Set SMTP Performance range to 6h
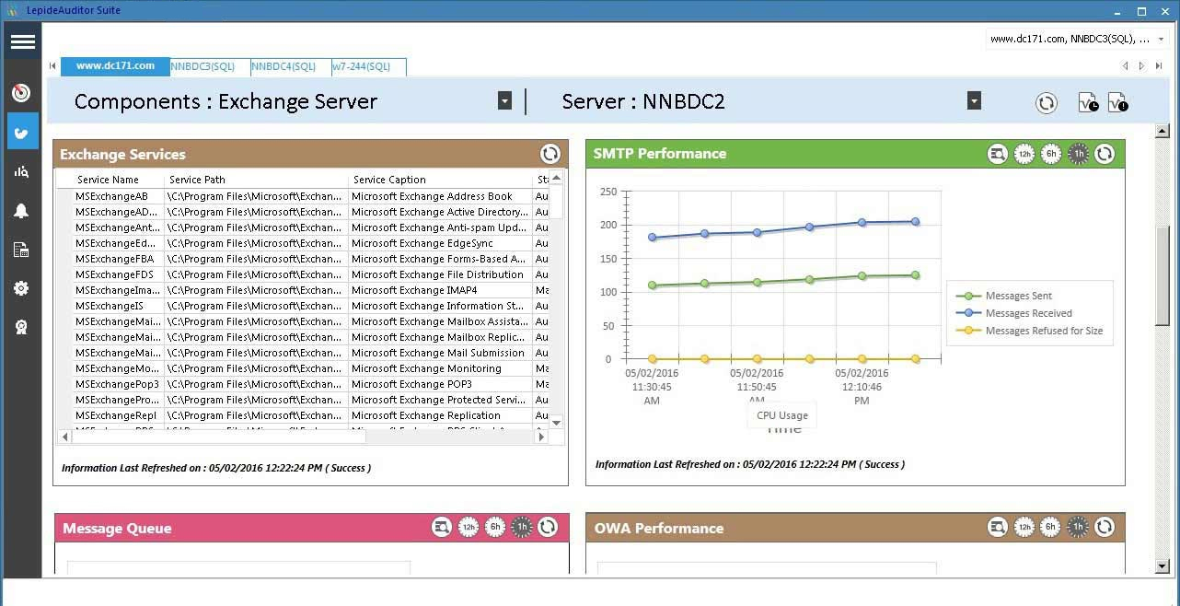 tap(1051, 154)
